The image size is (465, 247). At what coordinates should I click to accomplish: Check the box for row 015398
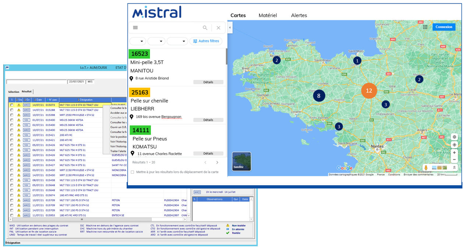(12, 115)
